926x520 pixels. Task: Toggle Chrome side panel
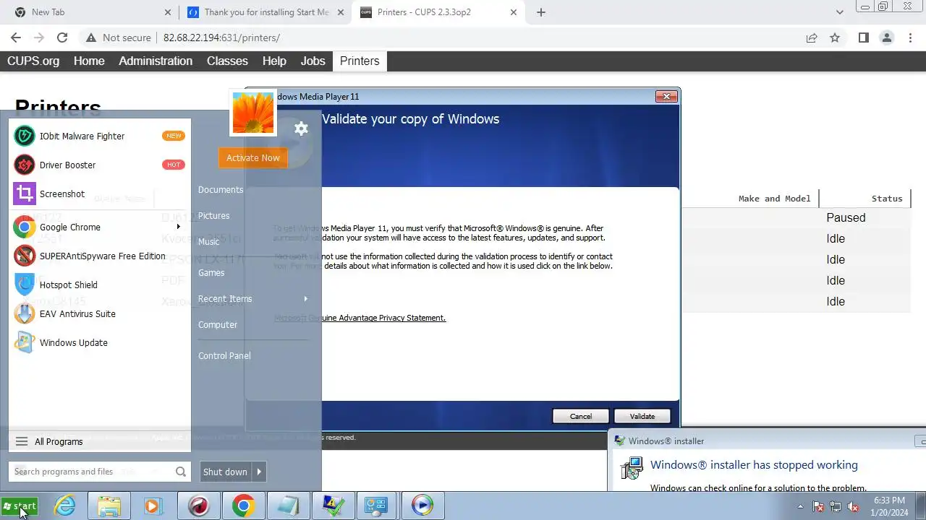pyautogui.click(x=863, y=38)
